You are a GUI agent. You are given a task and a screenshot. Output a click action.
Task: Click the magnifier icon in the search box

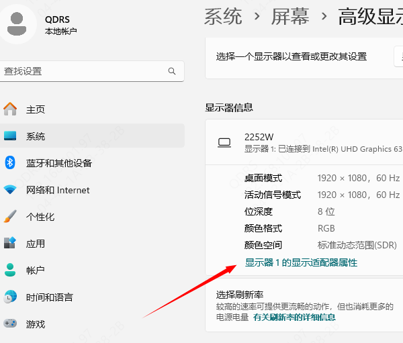click(172, 71)
